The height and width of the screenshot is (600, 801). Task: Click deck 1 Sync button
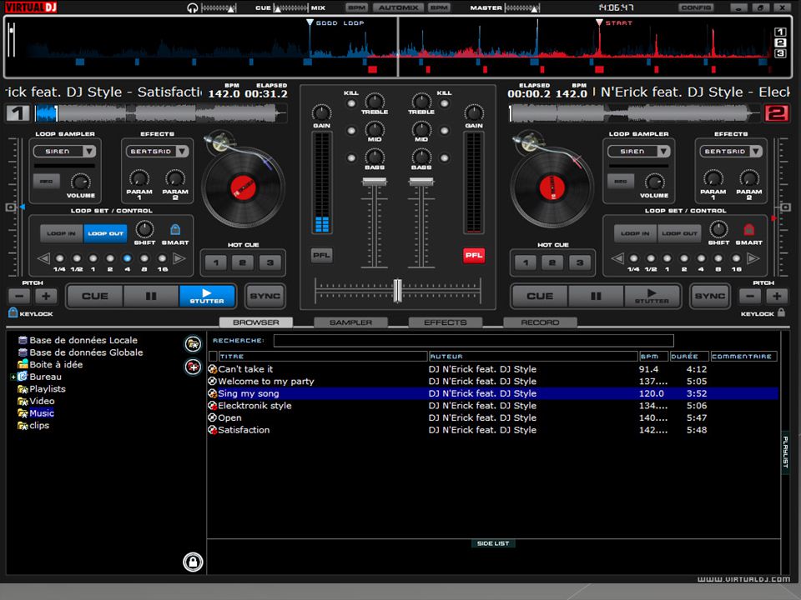(264, 296)
